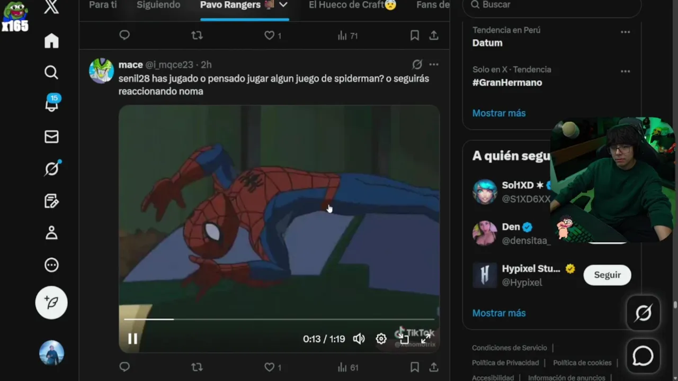
Task: Reply to mace's post
Action: point(124,367)
